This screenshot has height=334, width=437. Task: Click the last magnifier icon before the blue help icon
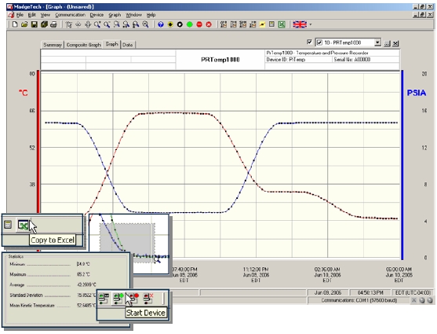click(145, 24)
